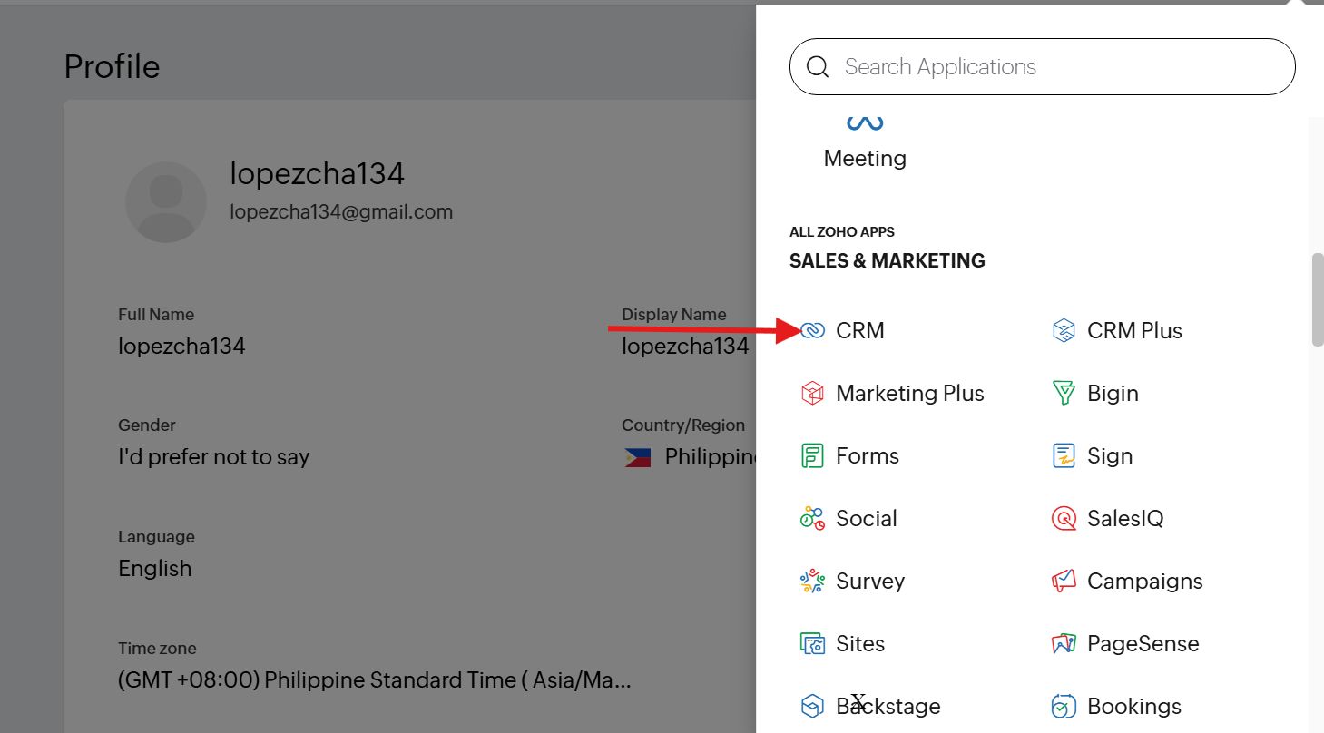This screenshot has width=1324, height=733.
Task: Open the Survey app label
Action: [870, 582]
